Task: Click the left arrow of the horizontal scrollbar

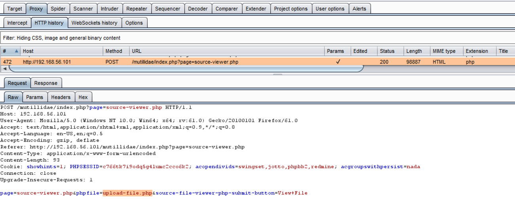Action: [x=4, y=69]
